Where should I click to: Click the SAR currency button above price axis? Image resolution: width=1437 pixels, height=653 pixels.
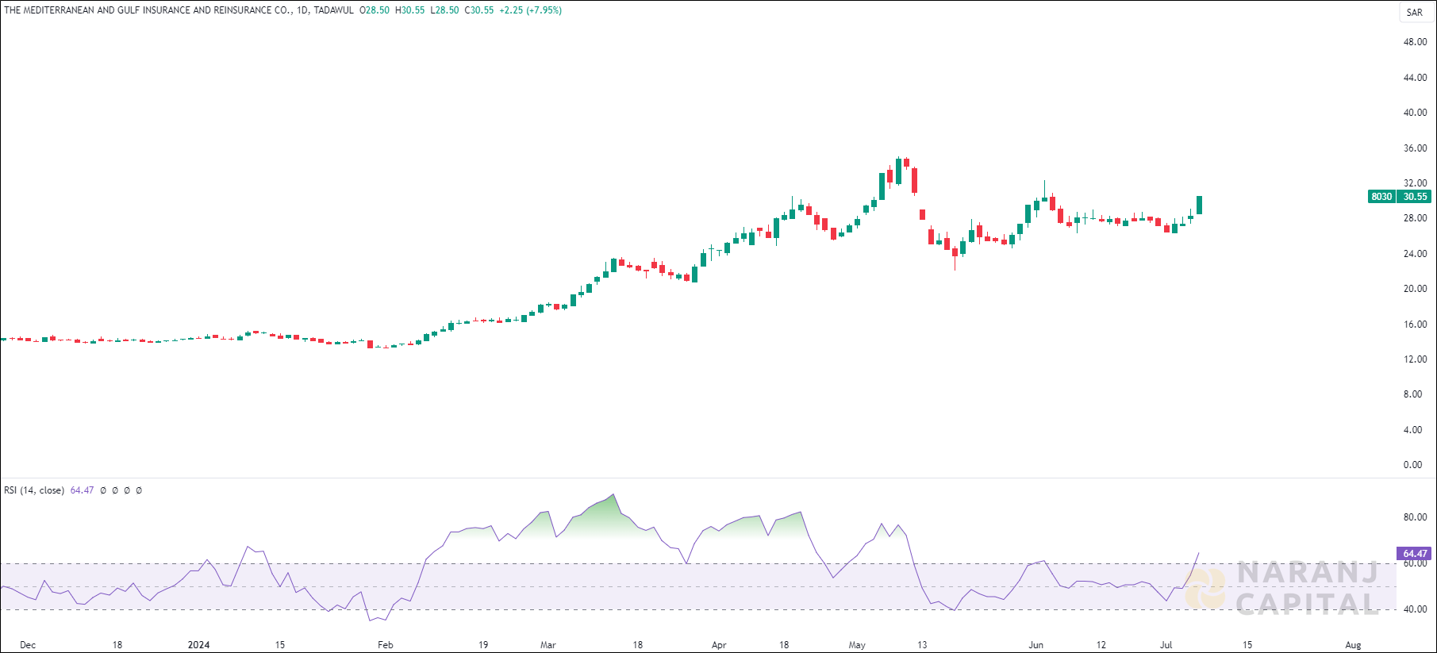click(1415, 12)
